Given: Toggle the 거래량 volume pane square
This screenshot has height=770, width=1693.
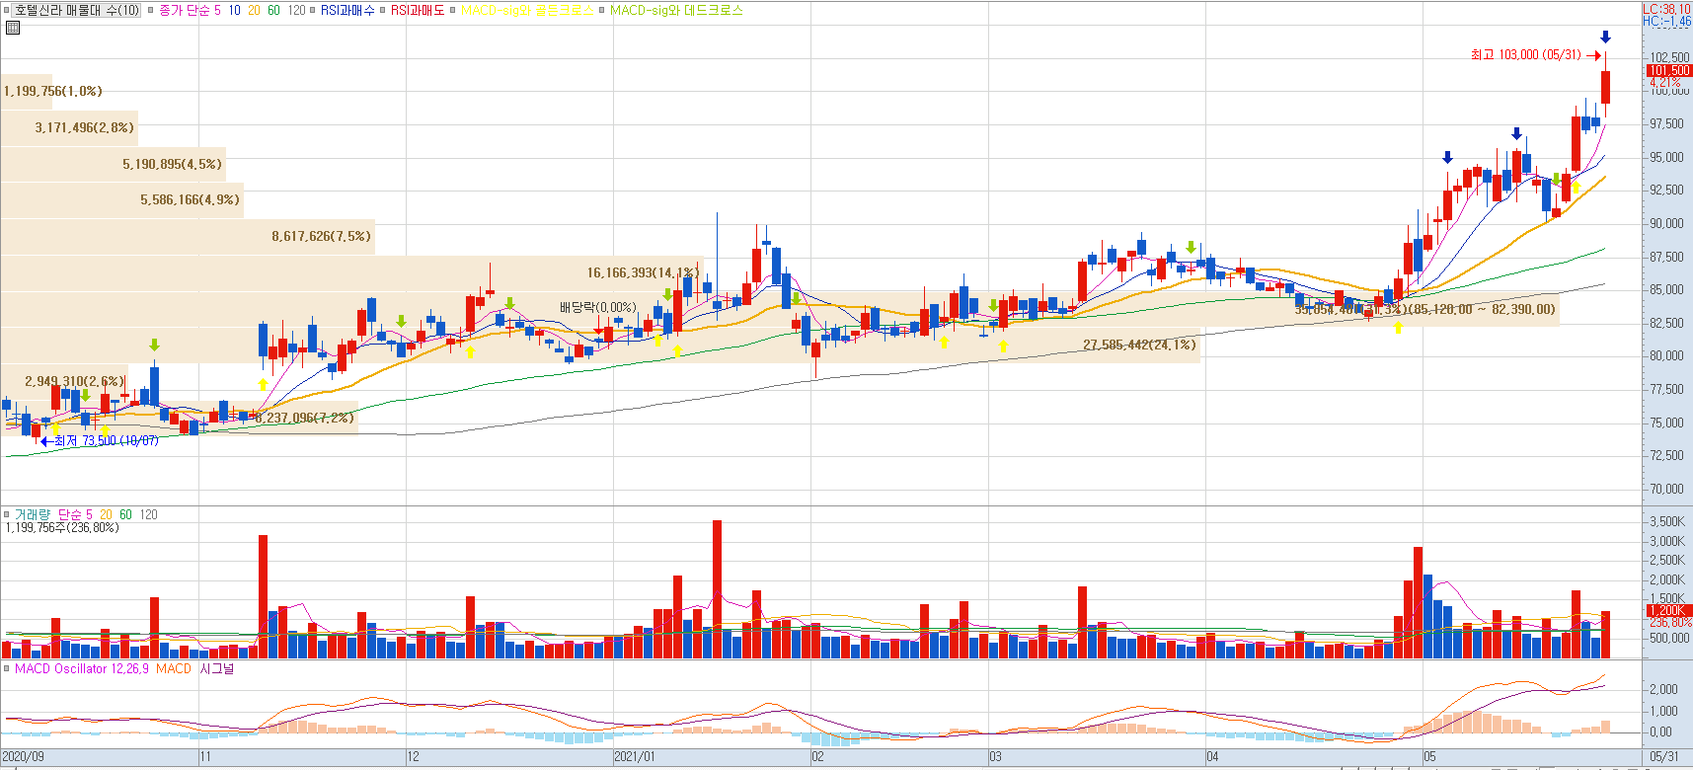Looking at the screenshot, I should click(x=7, y=514).
